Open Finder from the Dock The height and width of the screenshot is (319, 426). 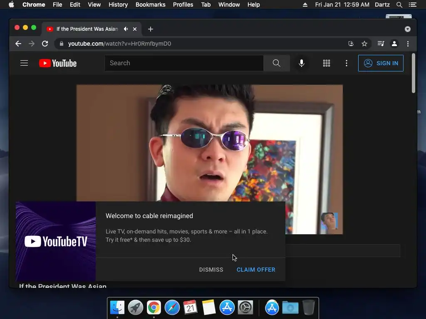click(x=117, y=307)
